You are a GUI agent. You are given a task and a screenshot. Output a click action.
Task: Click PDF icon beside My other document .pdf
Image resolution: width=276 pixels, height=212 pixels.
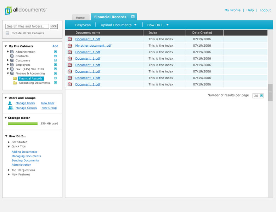(70, 46)
